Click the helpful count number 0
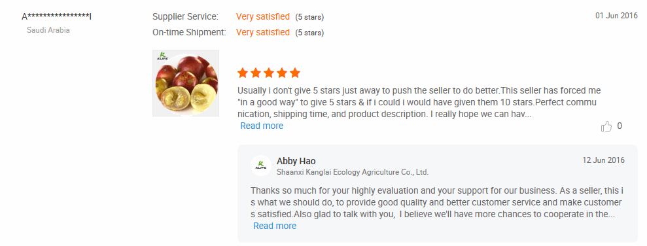The height and width of the screenshot is (246, 647). [x=620, y=126]
